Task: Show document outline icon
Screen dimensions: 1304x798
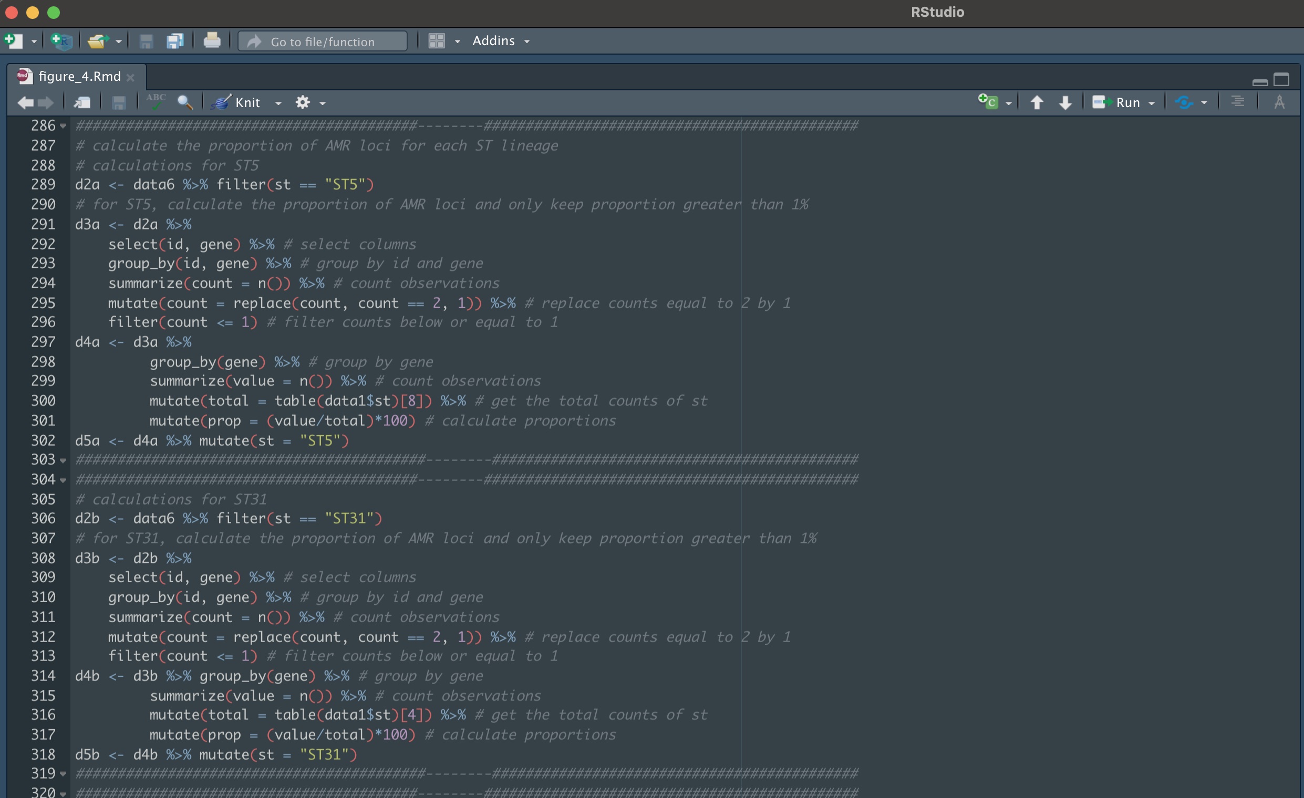Action: [x=1237, y=102]
